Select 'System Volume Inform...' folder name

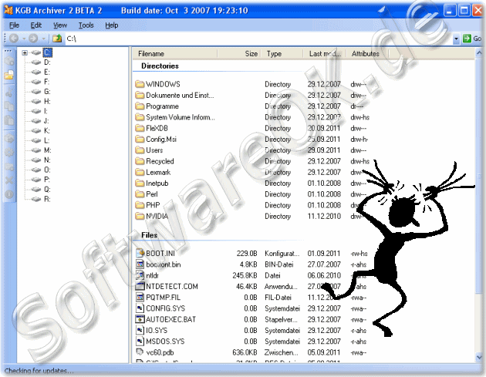[181, 117]
